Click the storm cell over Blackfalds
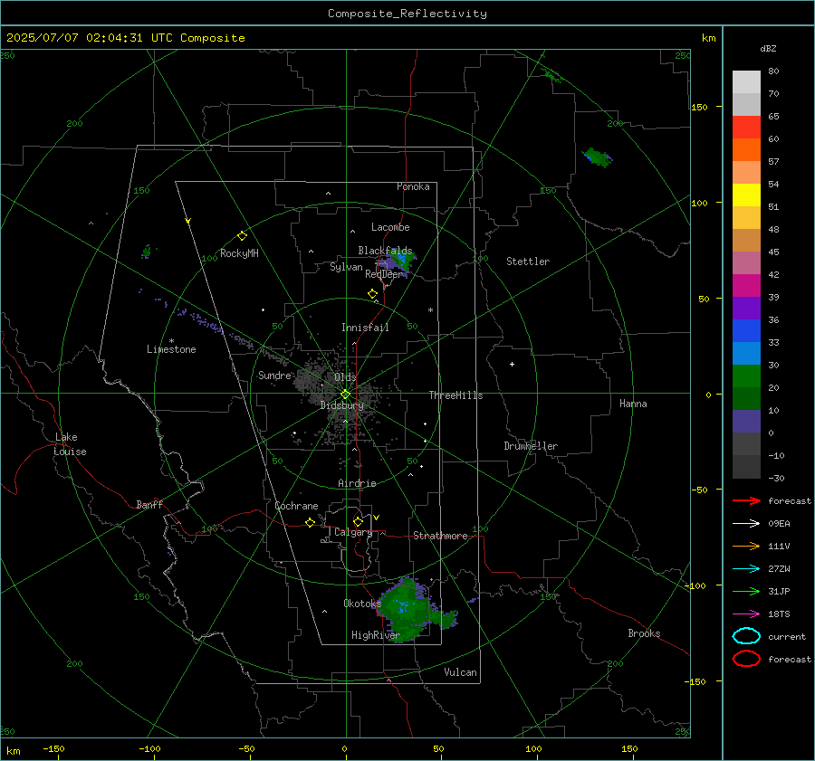Image resolution: width=815 pixels, height=761 pixels. pos(399,261)
